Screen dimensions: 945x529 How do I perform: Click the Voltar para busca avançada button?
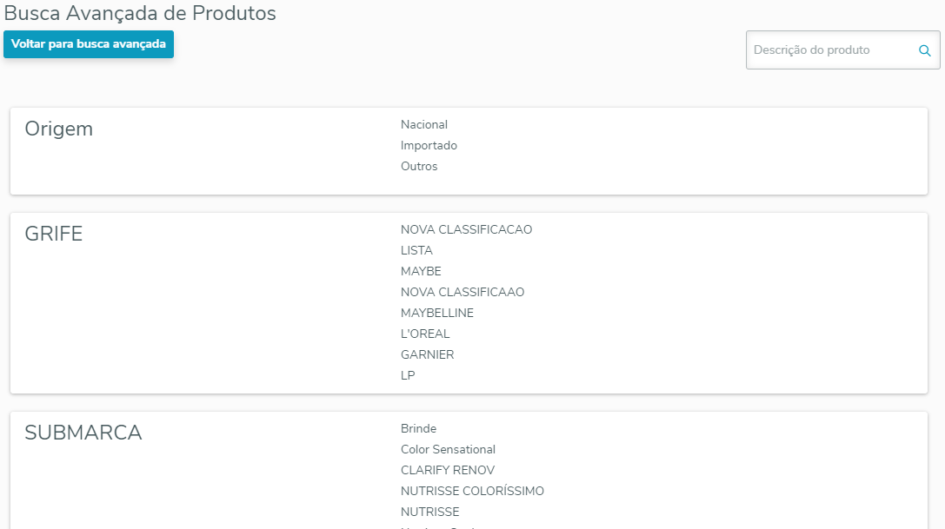[x=89, y=44]
